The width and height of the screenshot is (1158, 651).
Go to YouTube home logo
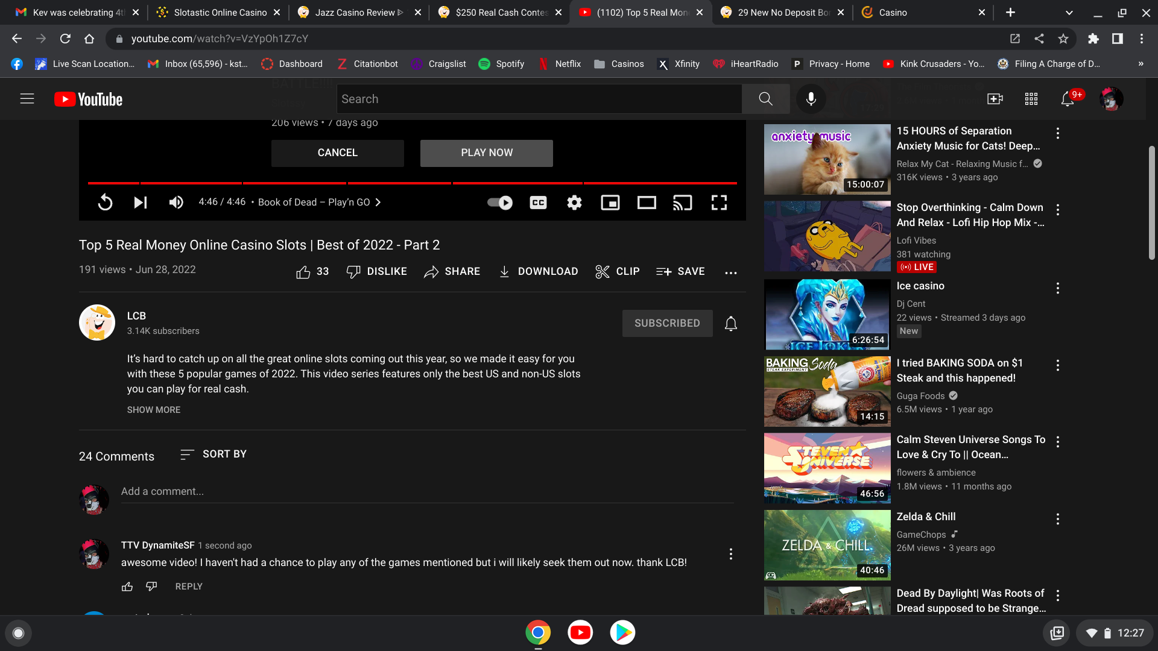point(89,99)
